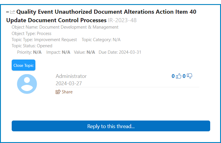Dislike the post with the thumbs-down icon

coord(189,76)
